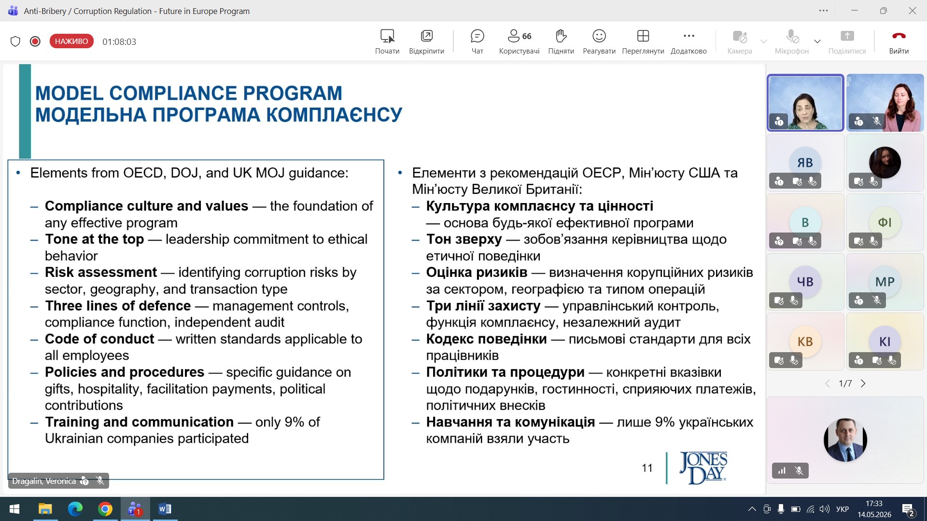927x521 pixels.
Task: Open the Реагувати reactions menu
Action: (x=599, y=41)
